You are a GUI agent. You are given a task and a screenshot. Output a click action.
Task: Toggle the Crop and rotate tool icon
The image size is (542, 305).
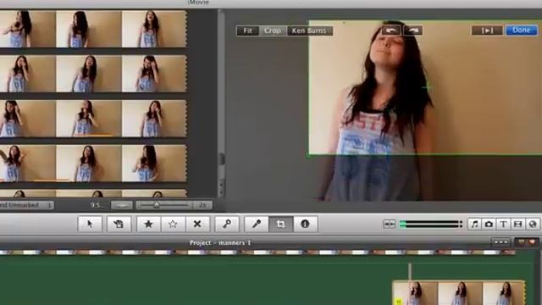point(280,224)
